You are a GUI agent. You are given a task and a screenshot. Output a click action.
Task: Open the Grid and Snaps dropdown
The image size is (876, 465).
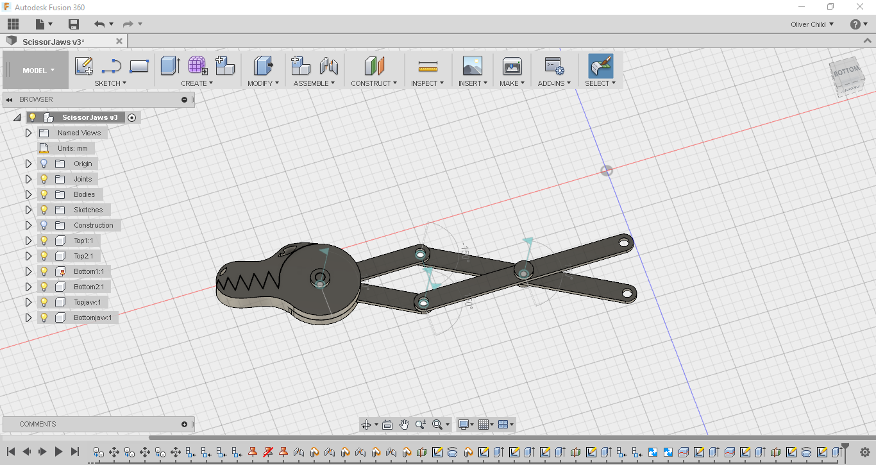pyautogui.click(x=485, y=425)
